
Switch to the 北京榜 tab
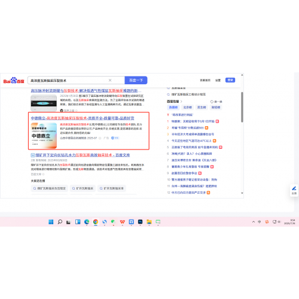(187, 108)
